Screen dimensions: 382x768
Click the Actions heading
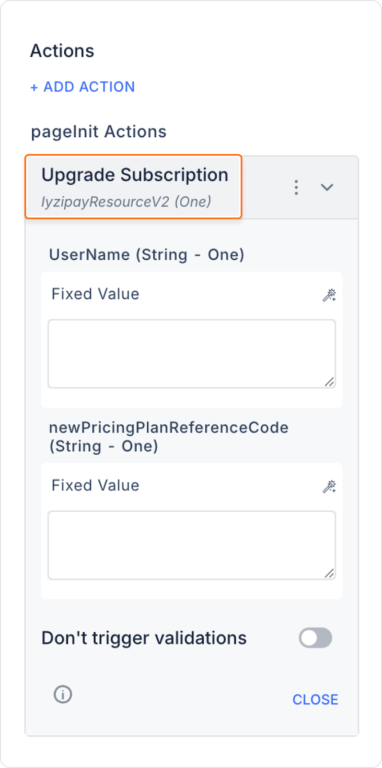coord(62,51)
